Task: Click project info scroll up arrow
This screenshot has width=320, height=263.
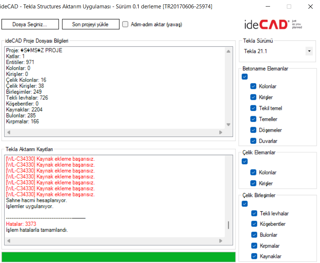Action: [x=229, y=51]
